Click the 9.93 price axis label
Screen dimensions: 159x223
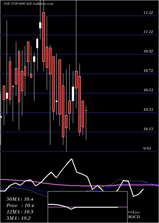[x=147, y=148]
